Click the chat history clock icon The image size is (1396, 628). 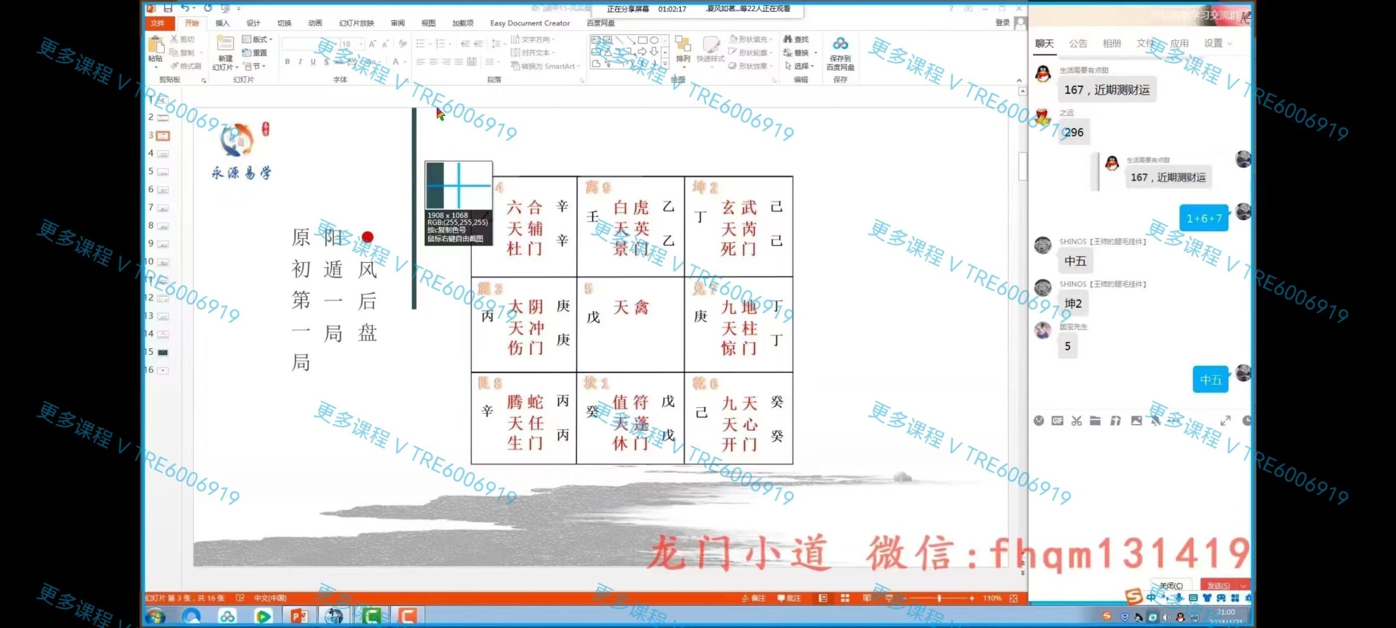(1246, 420)
